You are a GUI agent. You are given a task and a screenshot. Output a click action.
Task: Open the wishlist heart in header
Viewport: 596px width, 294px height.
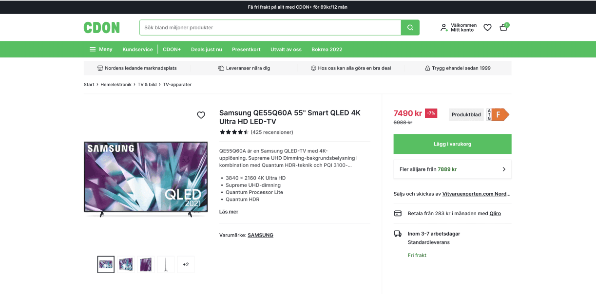point(487,28)
